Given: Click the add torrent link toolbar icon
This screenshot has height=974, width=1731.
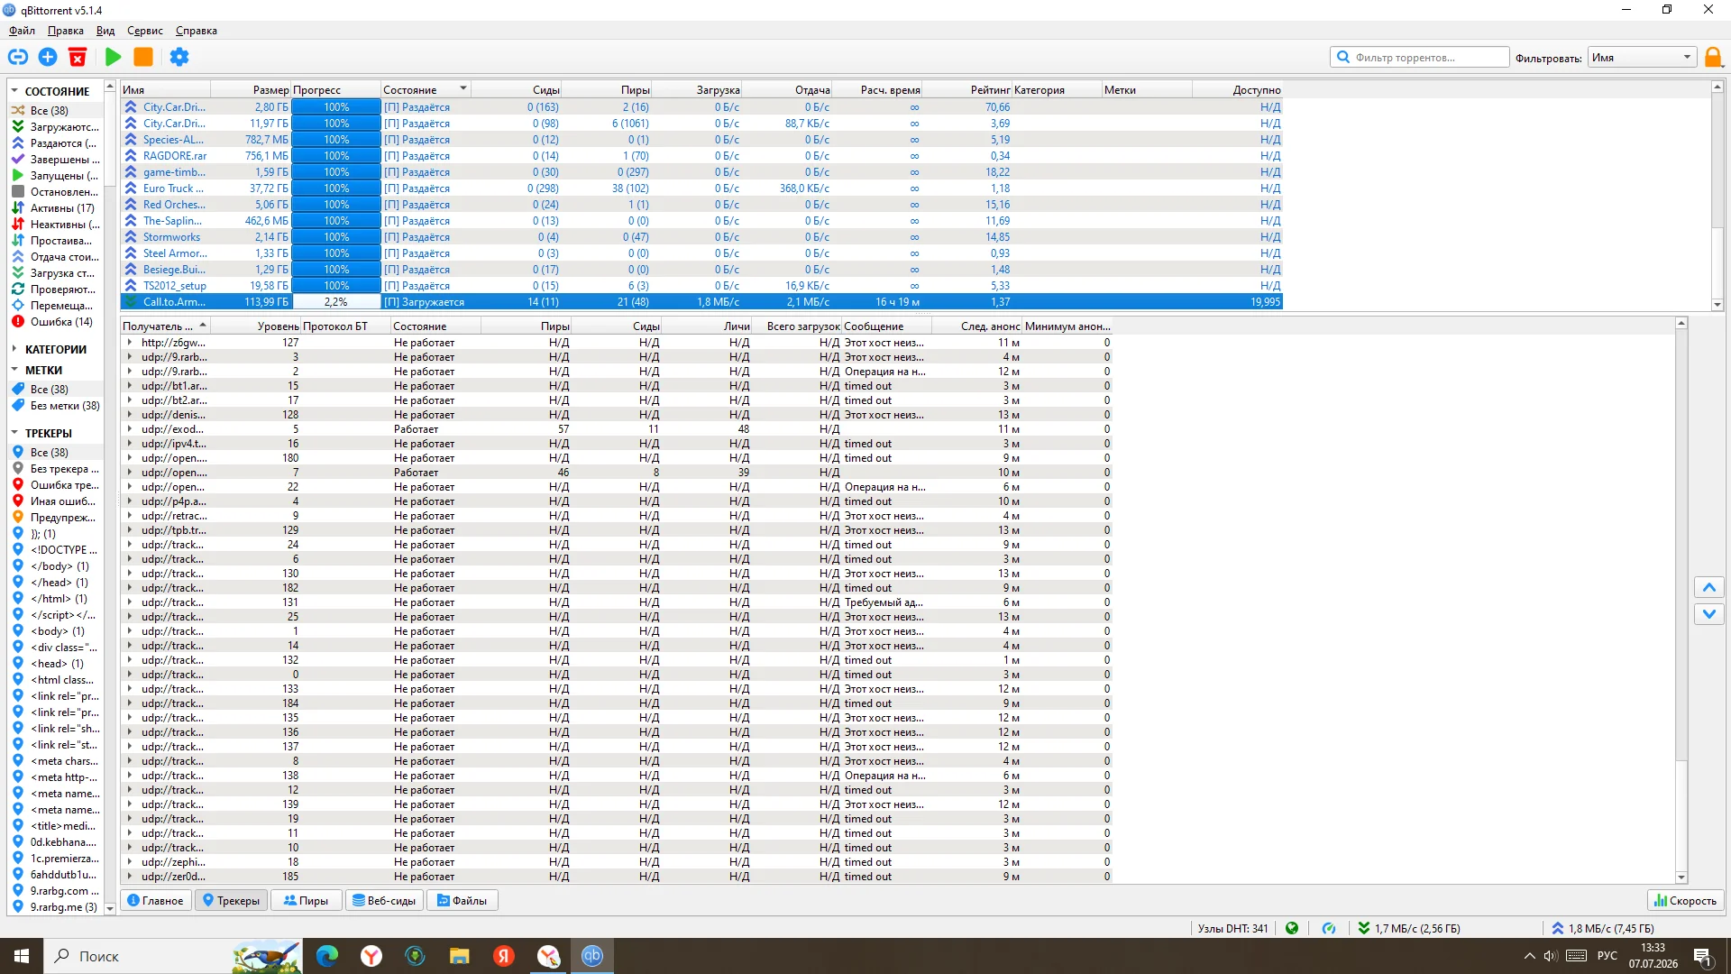Looking at the screenshot, I should (x=18, y=57).
